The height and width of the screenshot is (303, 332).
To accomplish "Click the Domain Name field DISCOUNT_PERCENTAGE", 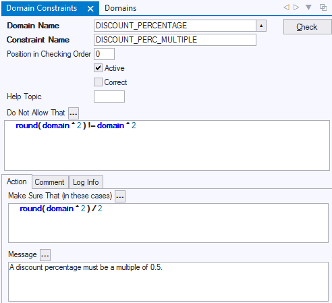I will click(x=175, y=26).
